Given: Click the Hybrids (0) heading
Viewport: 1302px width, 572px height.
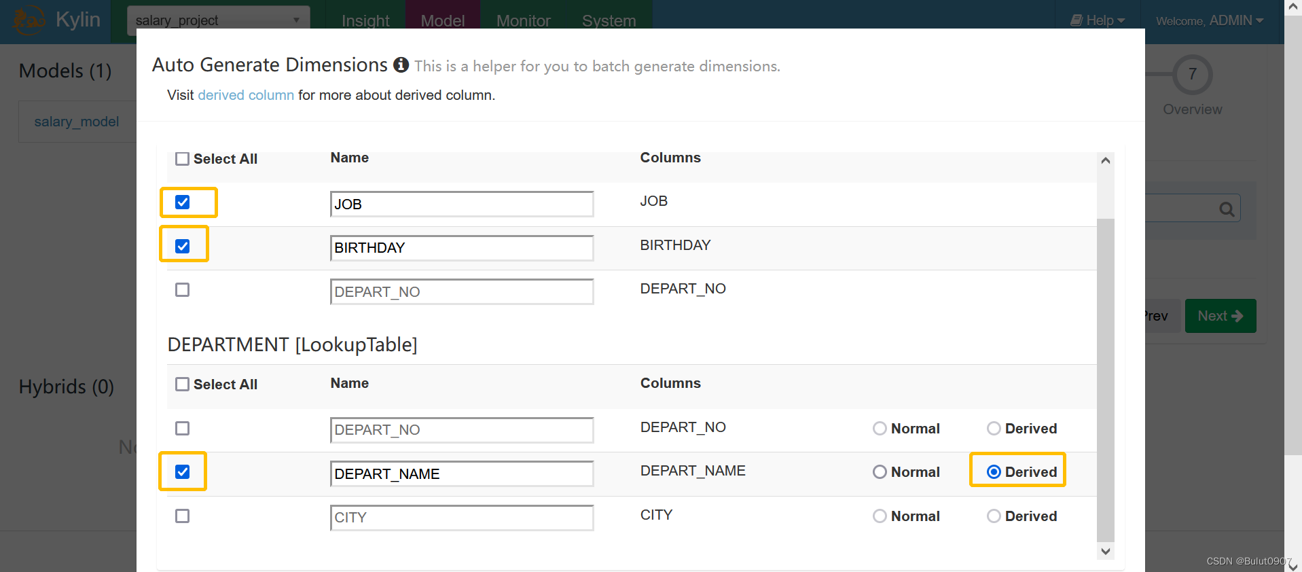Looking at the screenshot, I should pyautogui.click(x=67, y=387).
